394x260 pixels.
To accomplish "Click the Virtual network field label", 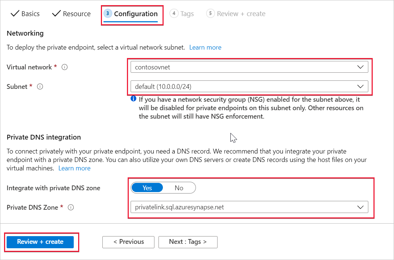I will 29,67.
